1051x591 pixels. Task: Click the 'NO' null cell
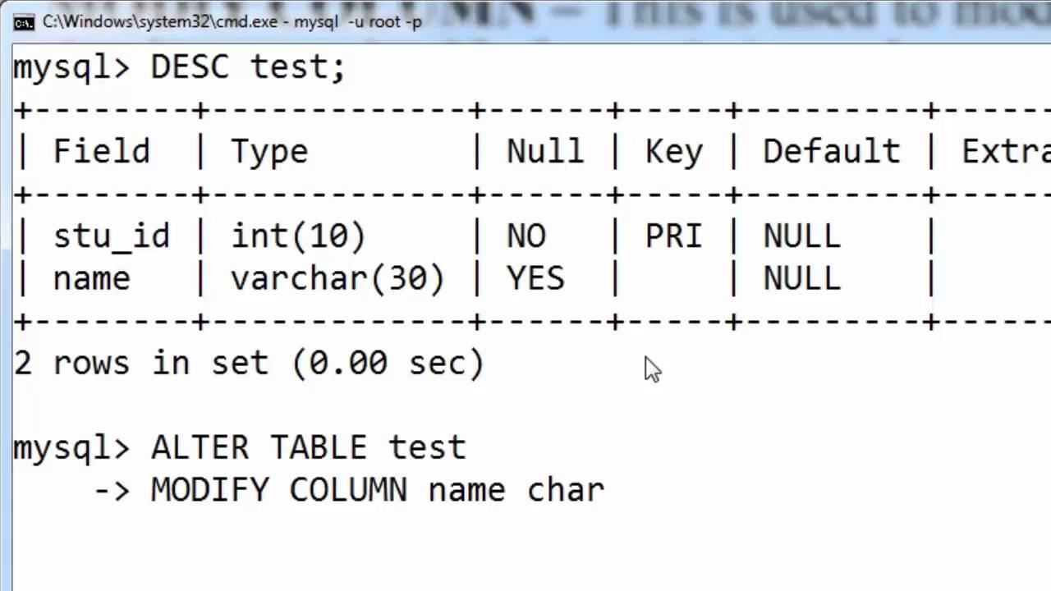[x=526, y=237]
